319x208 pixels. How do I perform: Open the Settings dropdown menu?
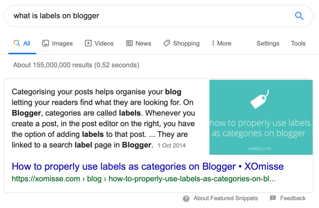pyautogui.click(x=268, y=43)
